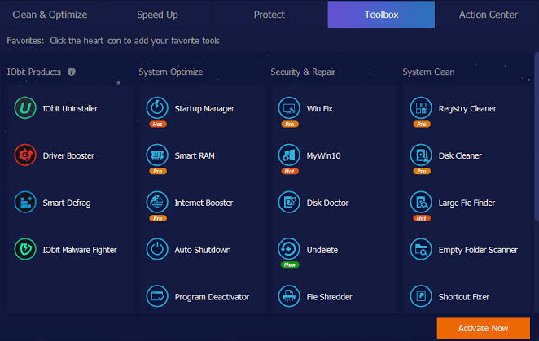Screen dimensions: 539x341
Task: Click the System Optimize heading
Action: (x=171, y=72)
